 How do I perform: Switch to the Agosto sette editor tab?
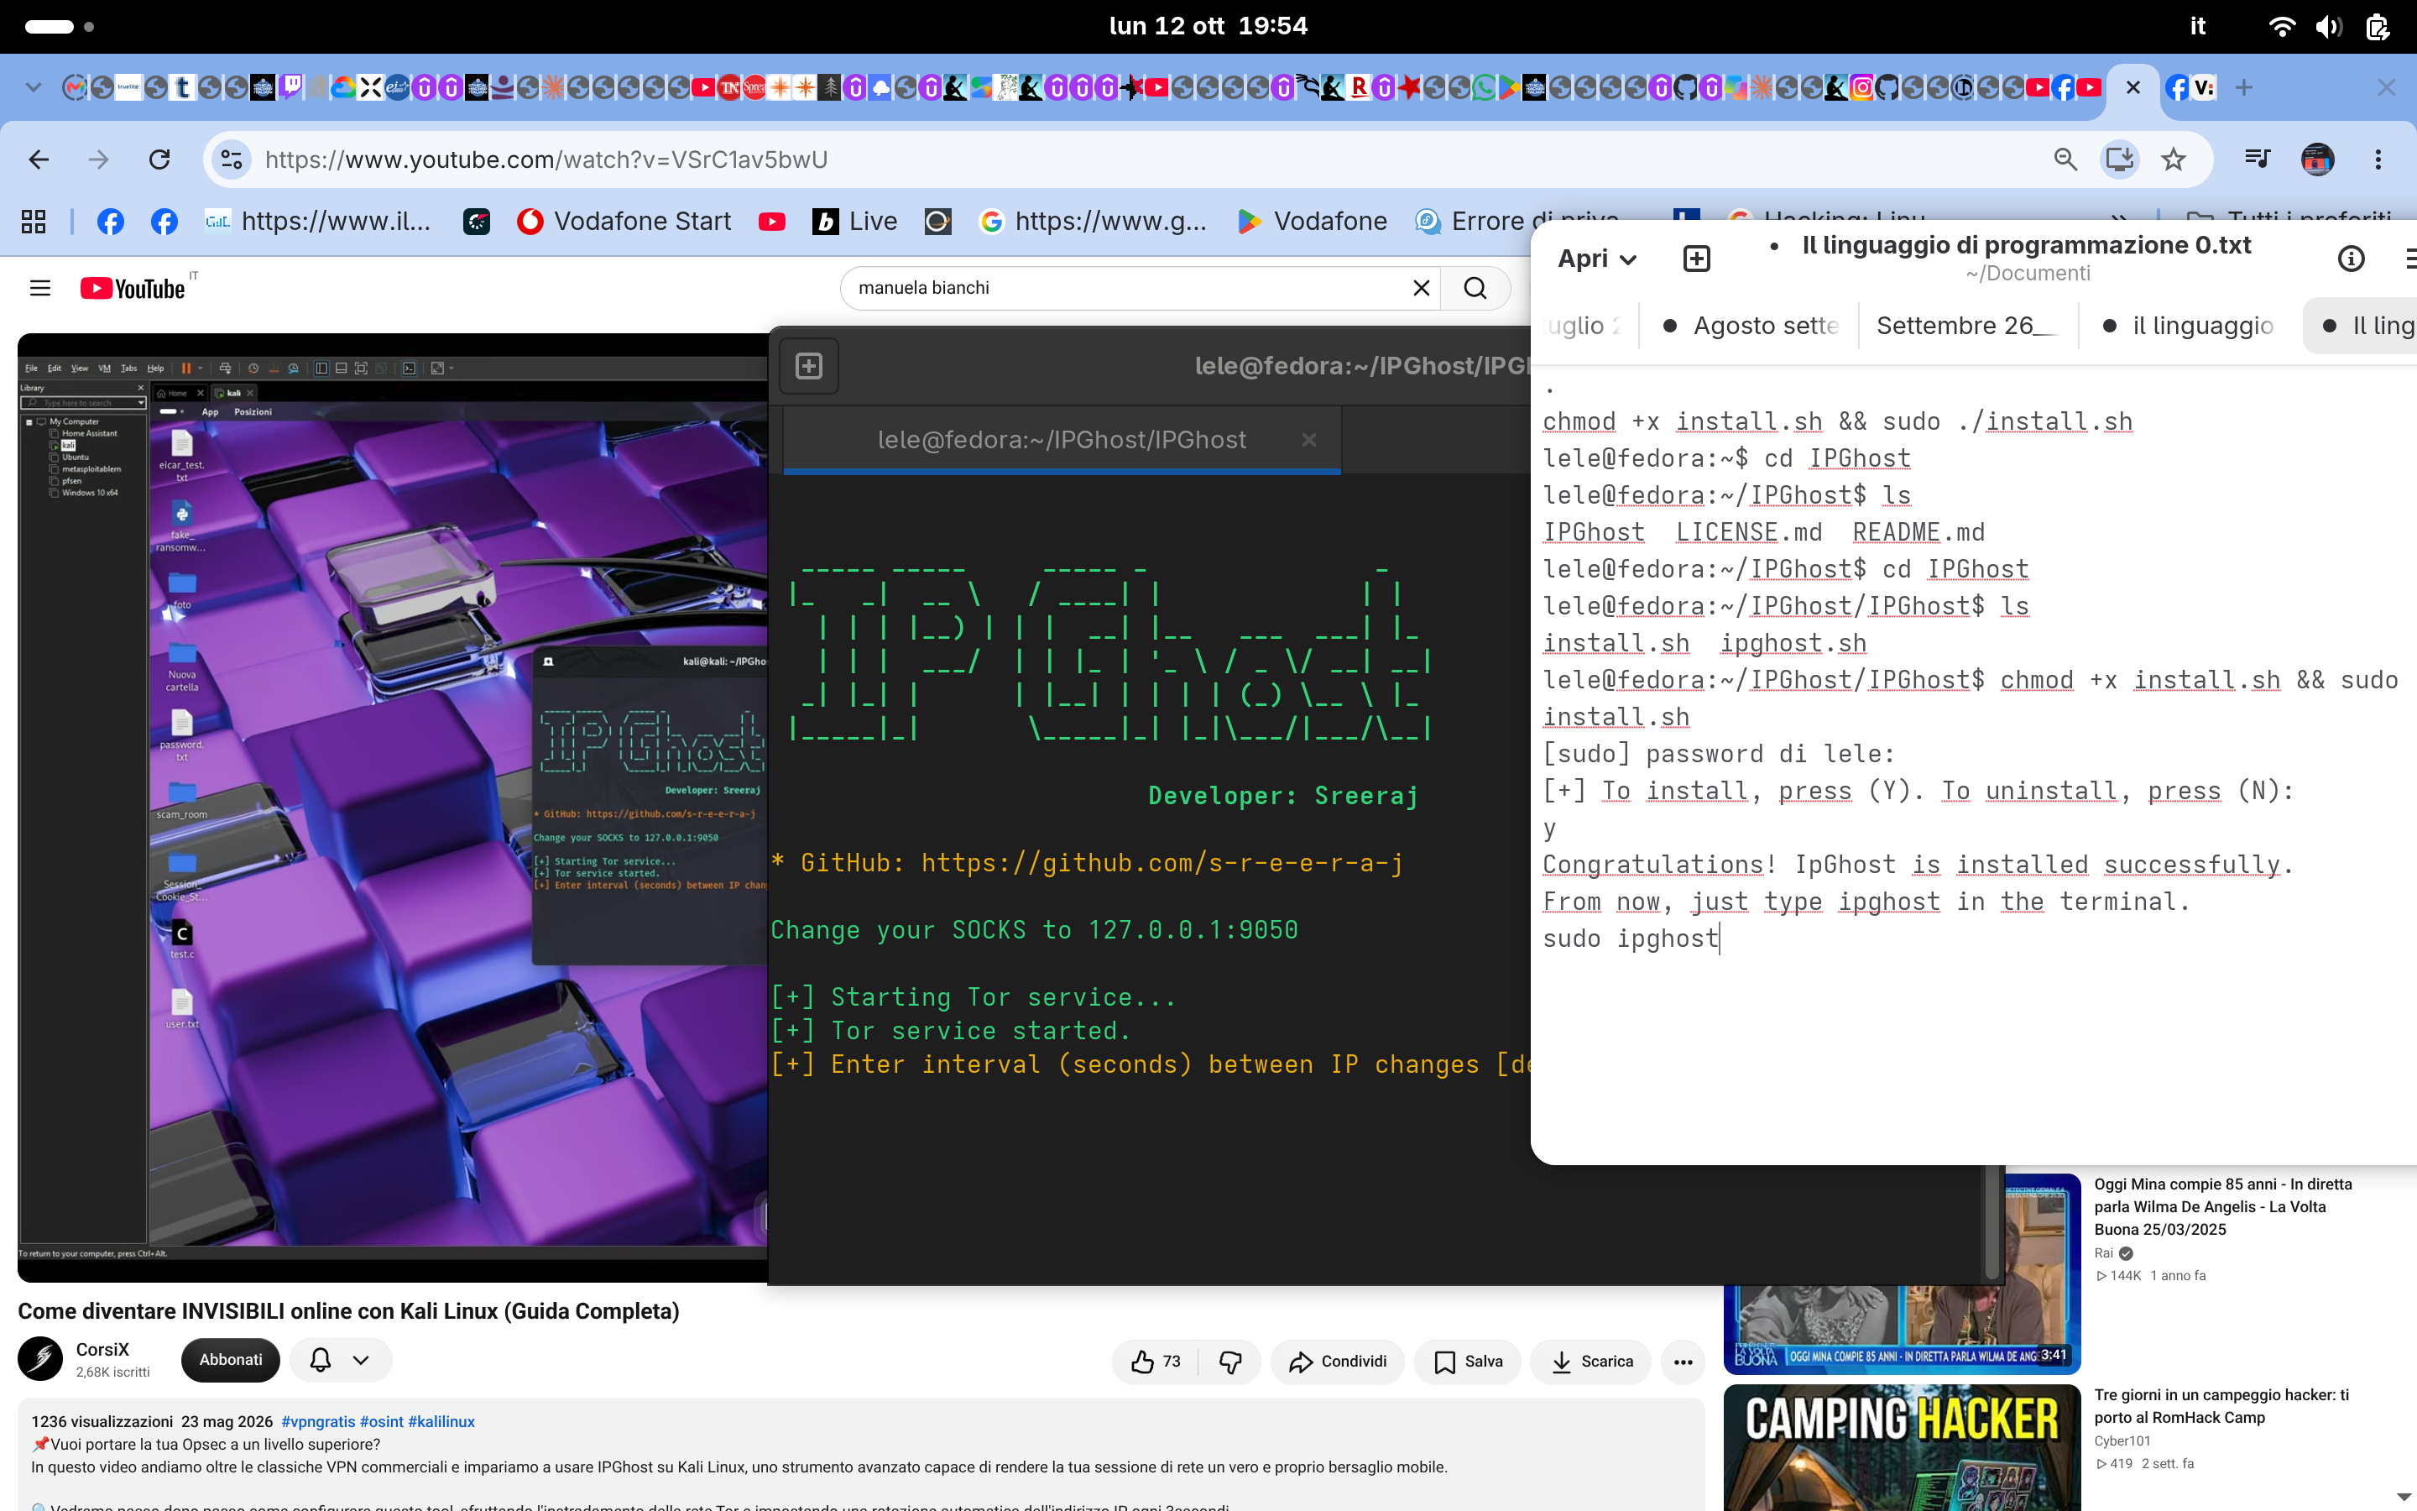coord(1750,326)
